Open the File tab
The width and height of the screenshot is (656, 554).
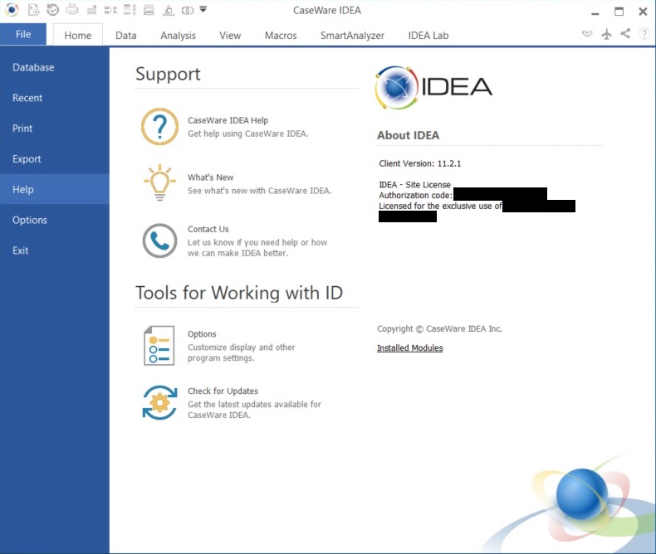tap(23, 34)
